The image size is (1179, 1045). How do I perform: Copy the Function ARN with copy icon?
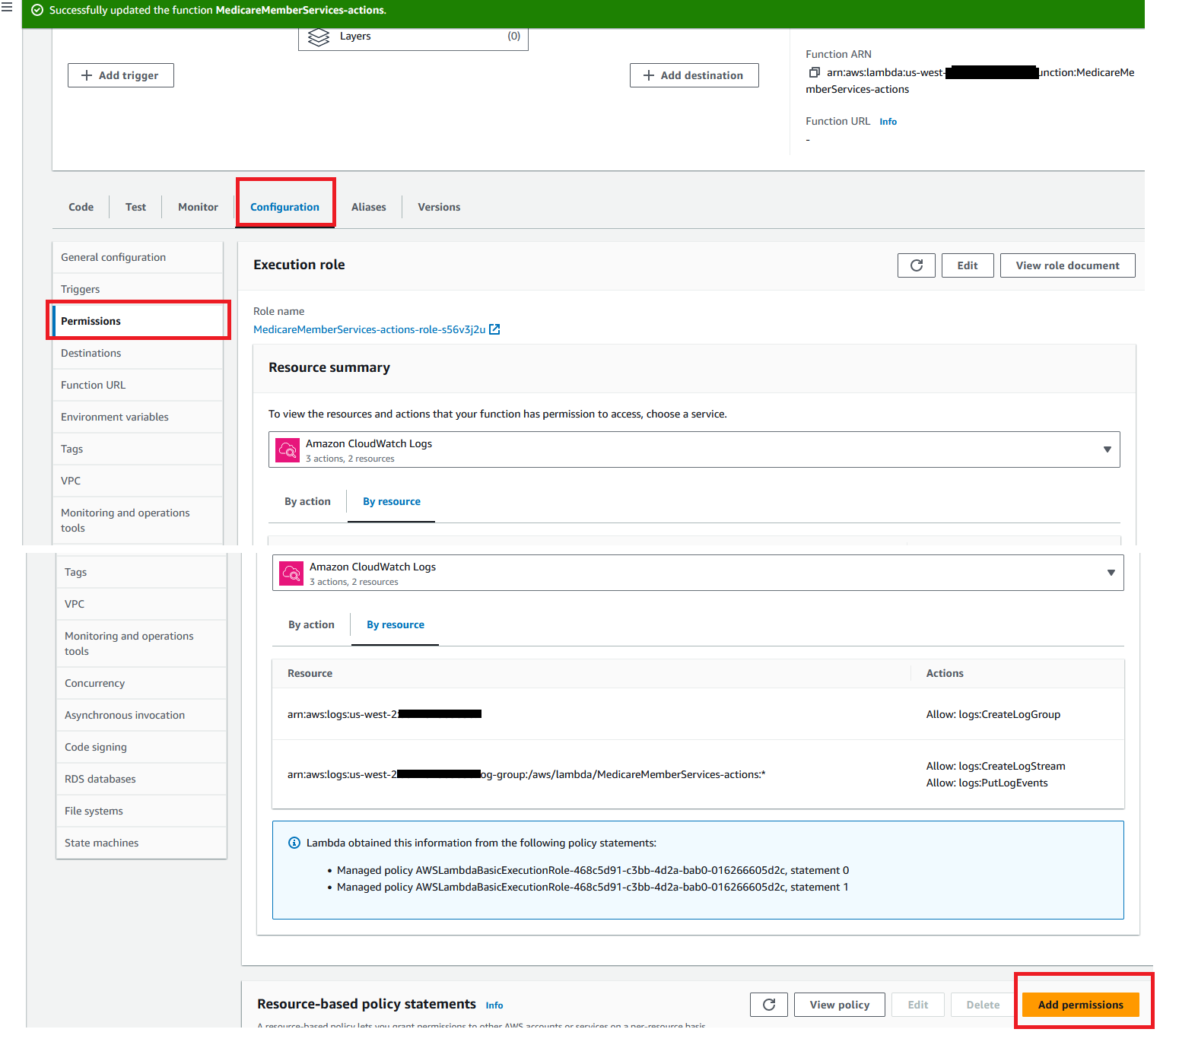(x=815, y=72)
